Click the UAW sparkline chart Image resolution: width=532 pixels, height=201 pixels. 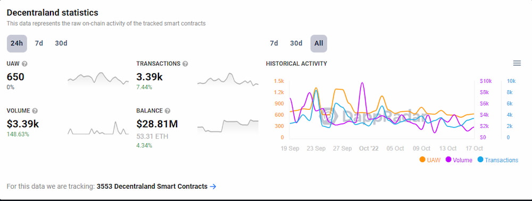click(98, 78)
